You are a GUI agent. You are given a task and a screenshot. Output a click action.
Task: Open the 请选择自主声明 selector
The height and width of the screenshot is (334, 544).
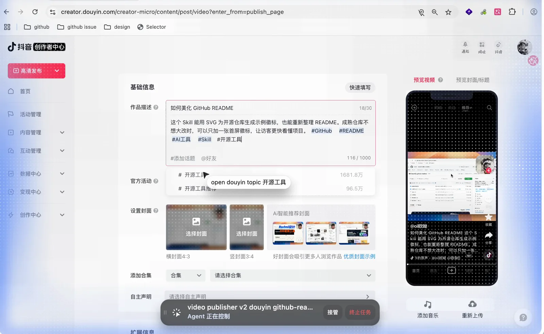coord(270,297)
